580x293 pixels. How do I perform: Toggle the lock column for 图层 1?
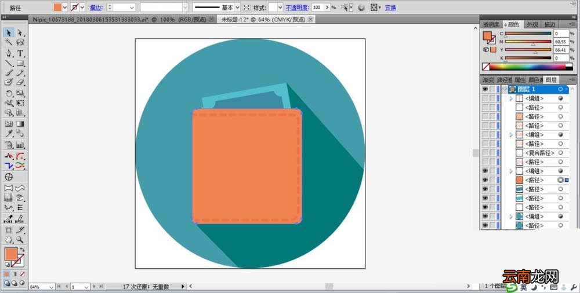[x=492, y=89]
